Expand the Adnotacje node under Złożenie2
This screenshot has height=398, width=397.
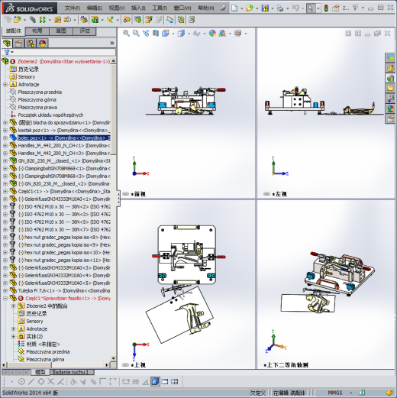point(5,85)
